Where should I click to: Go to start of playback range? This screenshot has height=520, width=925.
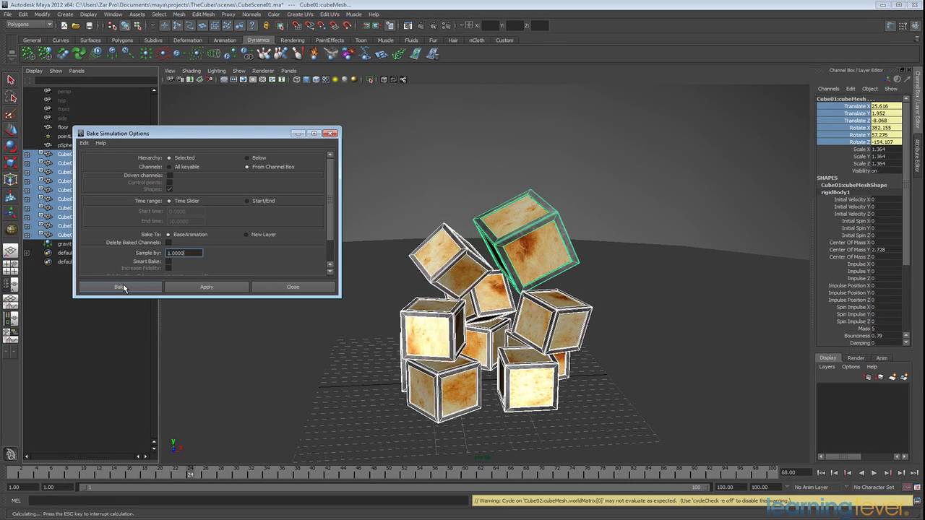click(x=821, y=472)
